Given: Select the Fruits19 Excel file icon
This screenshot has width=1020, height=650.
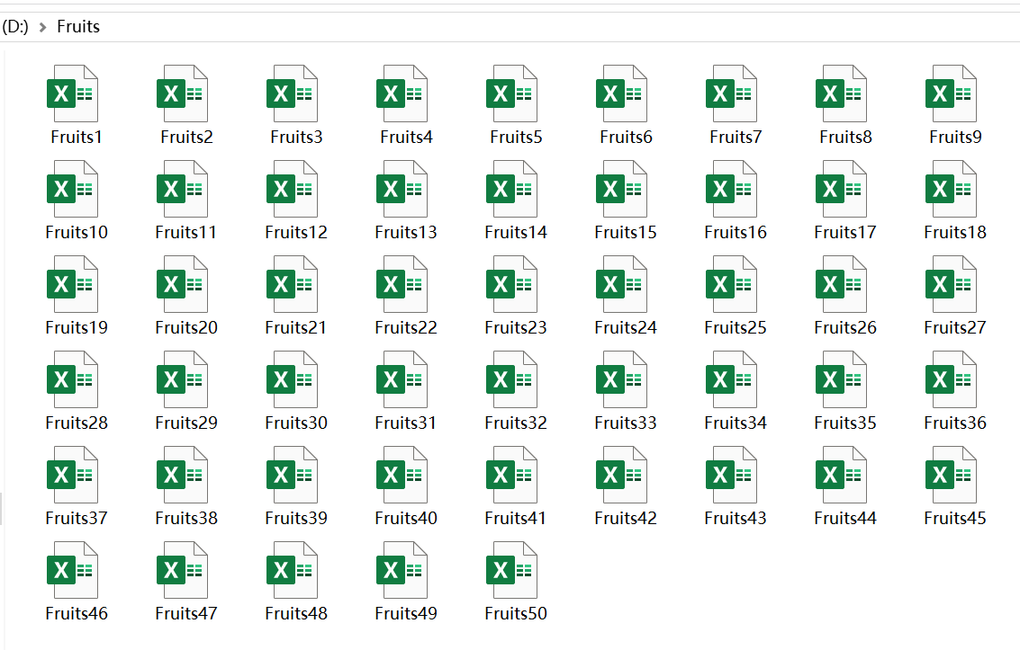Looking at the screenshot, I should coord(72,284).
